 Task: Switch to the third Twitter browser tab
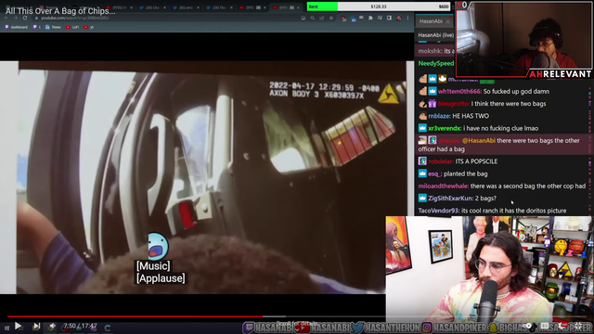[x=218, y=7]
